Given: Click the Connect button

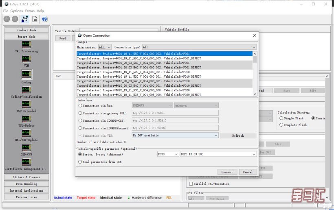Looking at the screenshot, I should click(x=227, y=172).
